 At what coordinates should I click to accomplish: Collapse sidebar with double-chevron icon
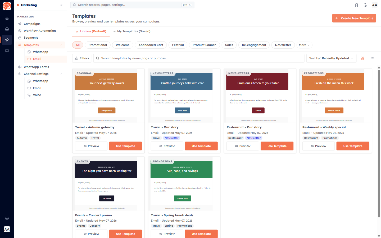61,5
